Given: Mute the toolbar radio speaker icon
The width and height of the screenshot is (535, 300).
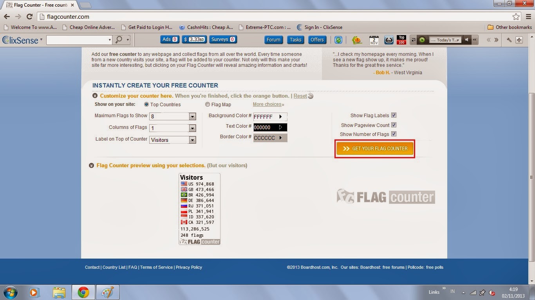Looking at the screenshot, I should (x=467, y=40).
